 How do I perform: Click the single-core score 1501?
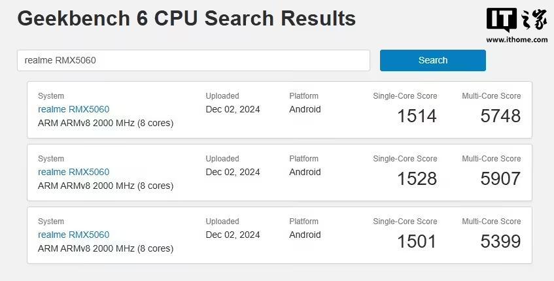417,242
